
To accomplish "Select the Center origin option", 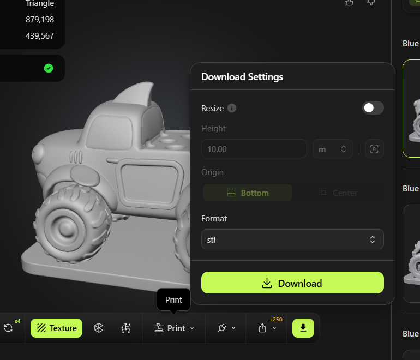I will click(338, 193).
